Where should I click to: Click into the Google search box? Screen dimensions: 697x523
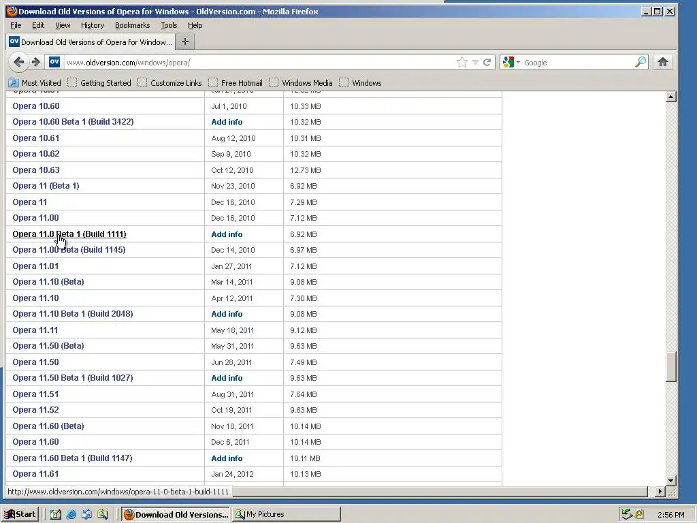(578, 62)
